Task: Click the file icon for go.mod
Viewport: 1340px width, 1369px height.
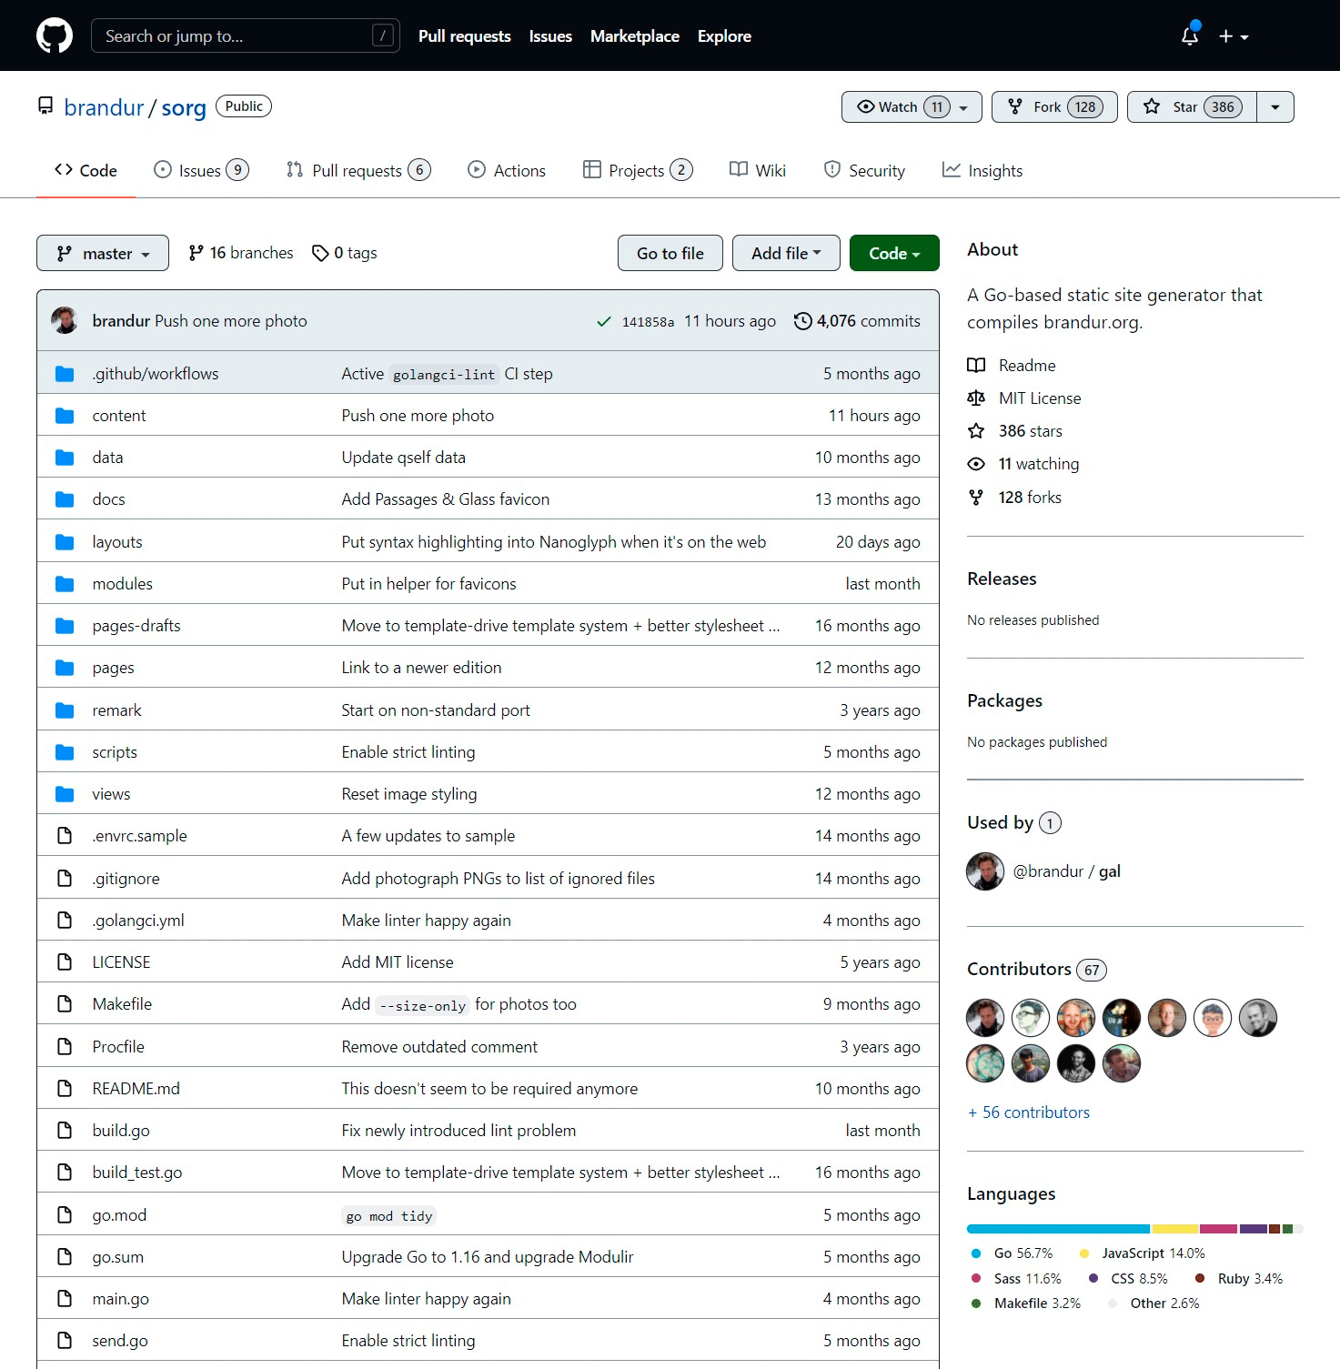Action: coord(65,1215)
